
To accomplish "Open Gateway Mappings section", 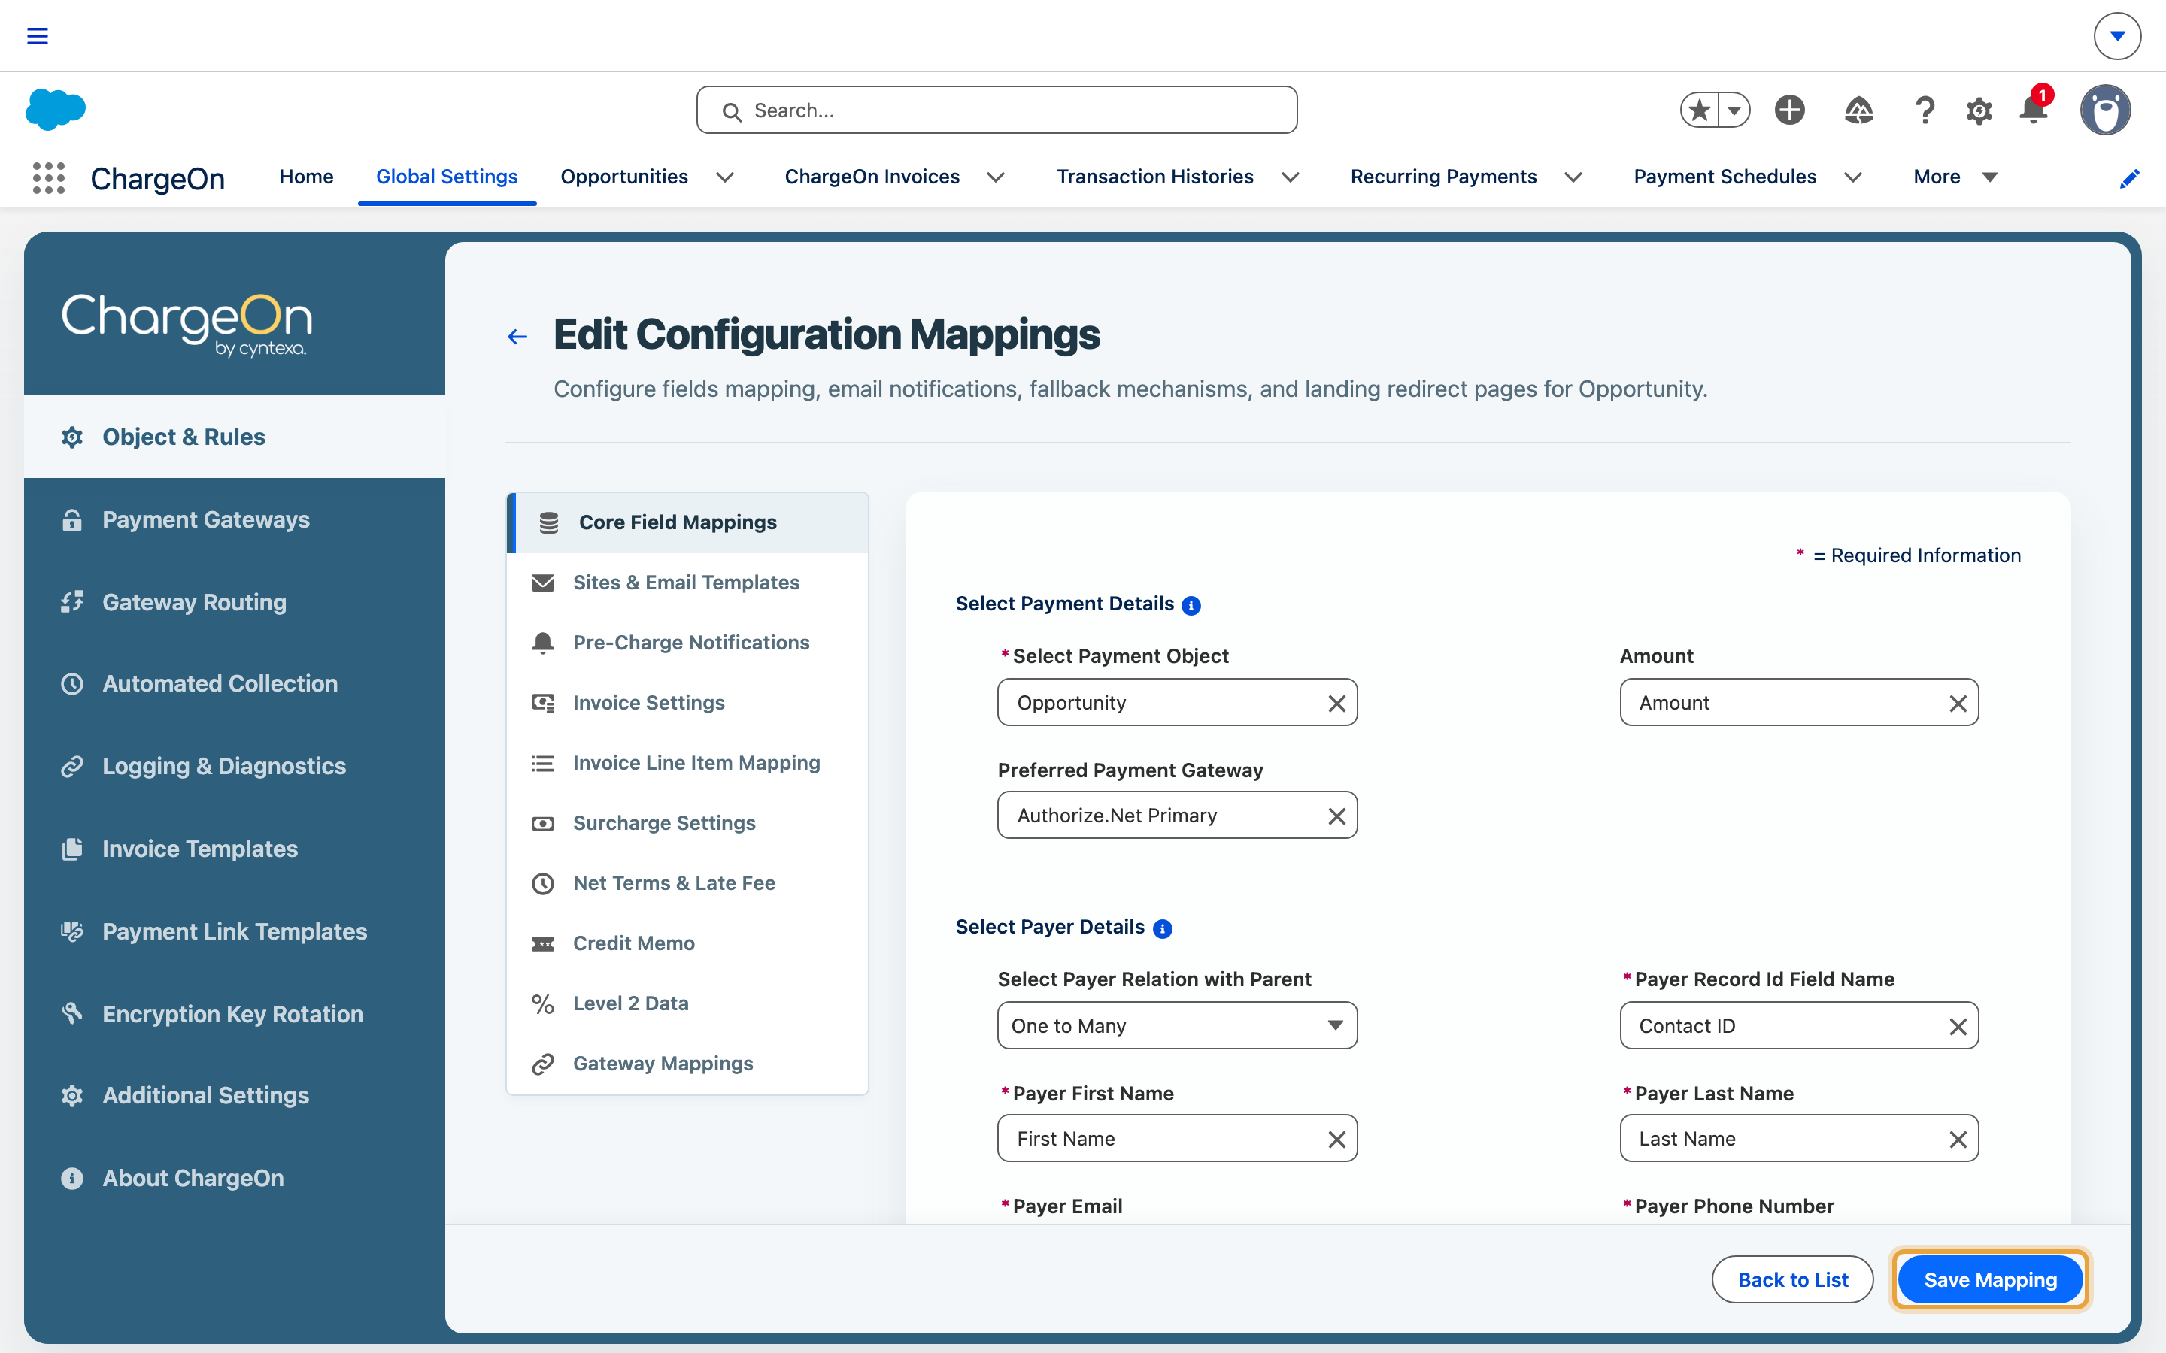I will 687,1063.
